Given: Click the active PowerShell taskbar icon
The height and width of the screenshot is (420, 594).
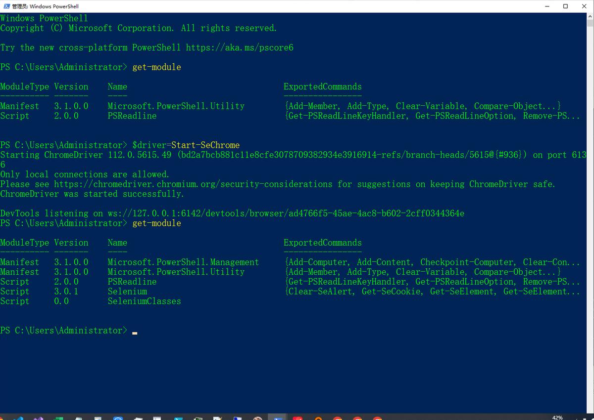Looking at the screenshot, I should point(279,418).
